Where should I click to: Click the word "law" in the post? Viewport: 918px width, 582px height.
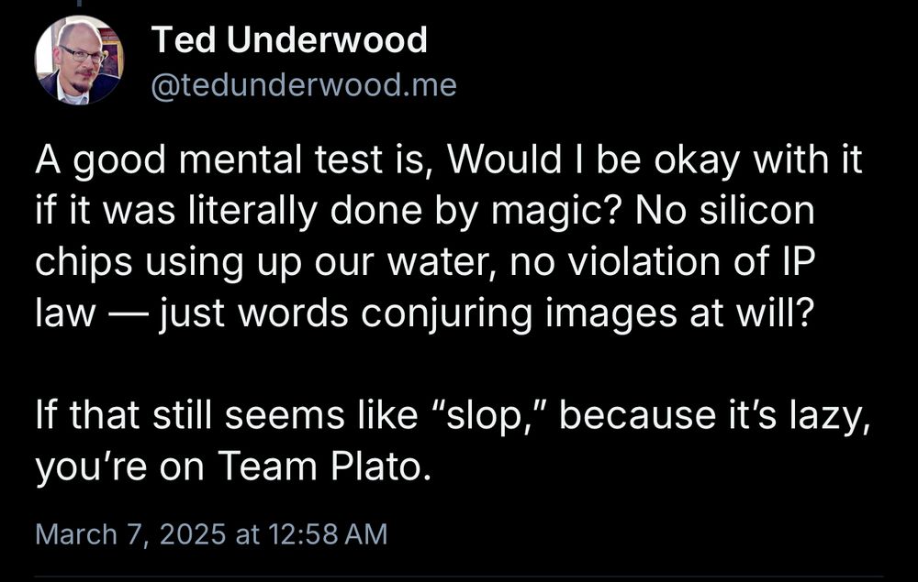click(x=63, y=314)
